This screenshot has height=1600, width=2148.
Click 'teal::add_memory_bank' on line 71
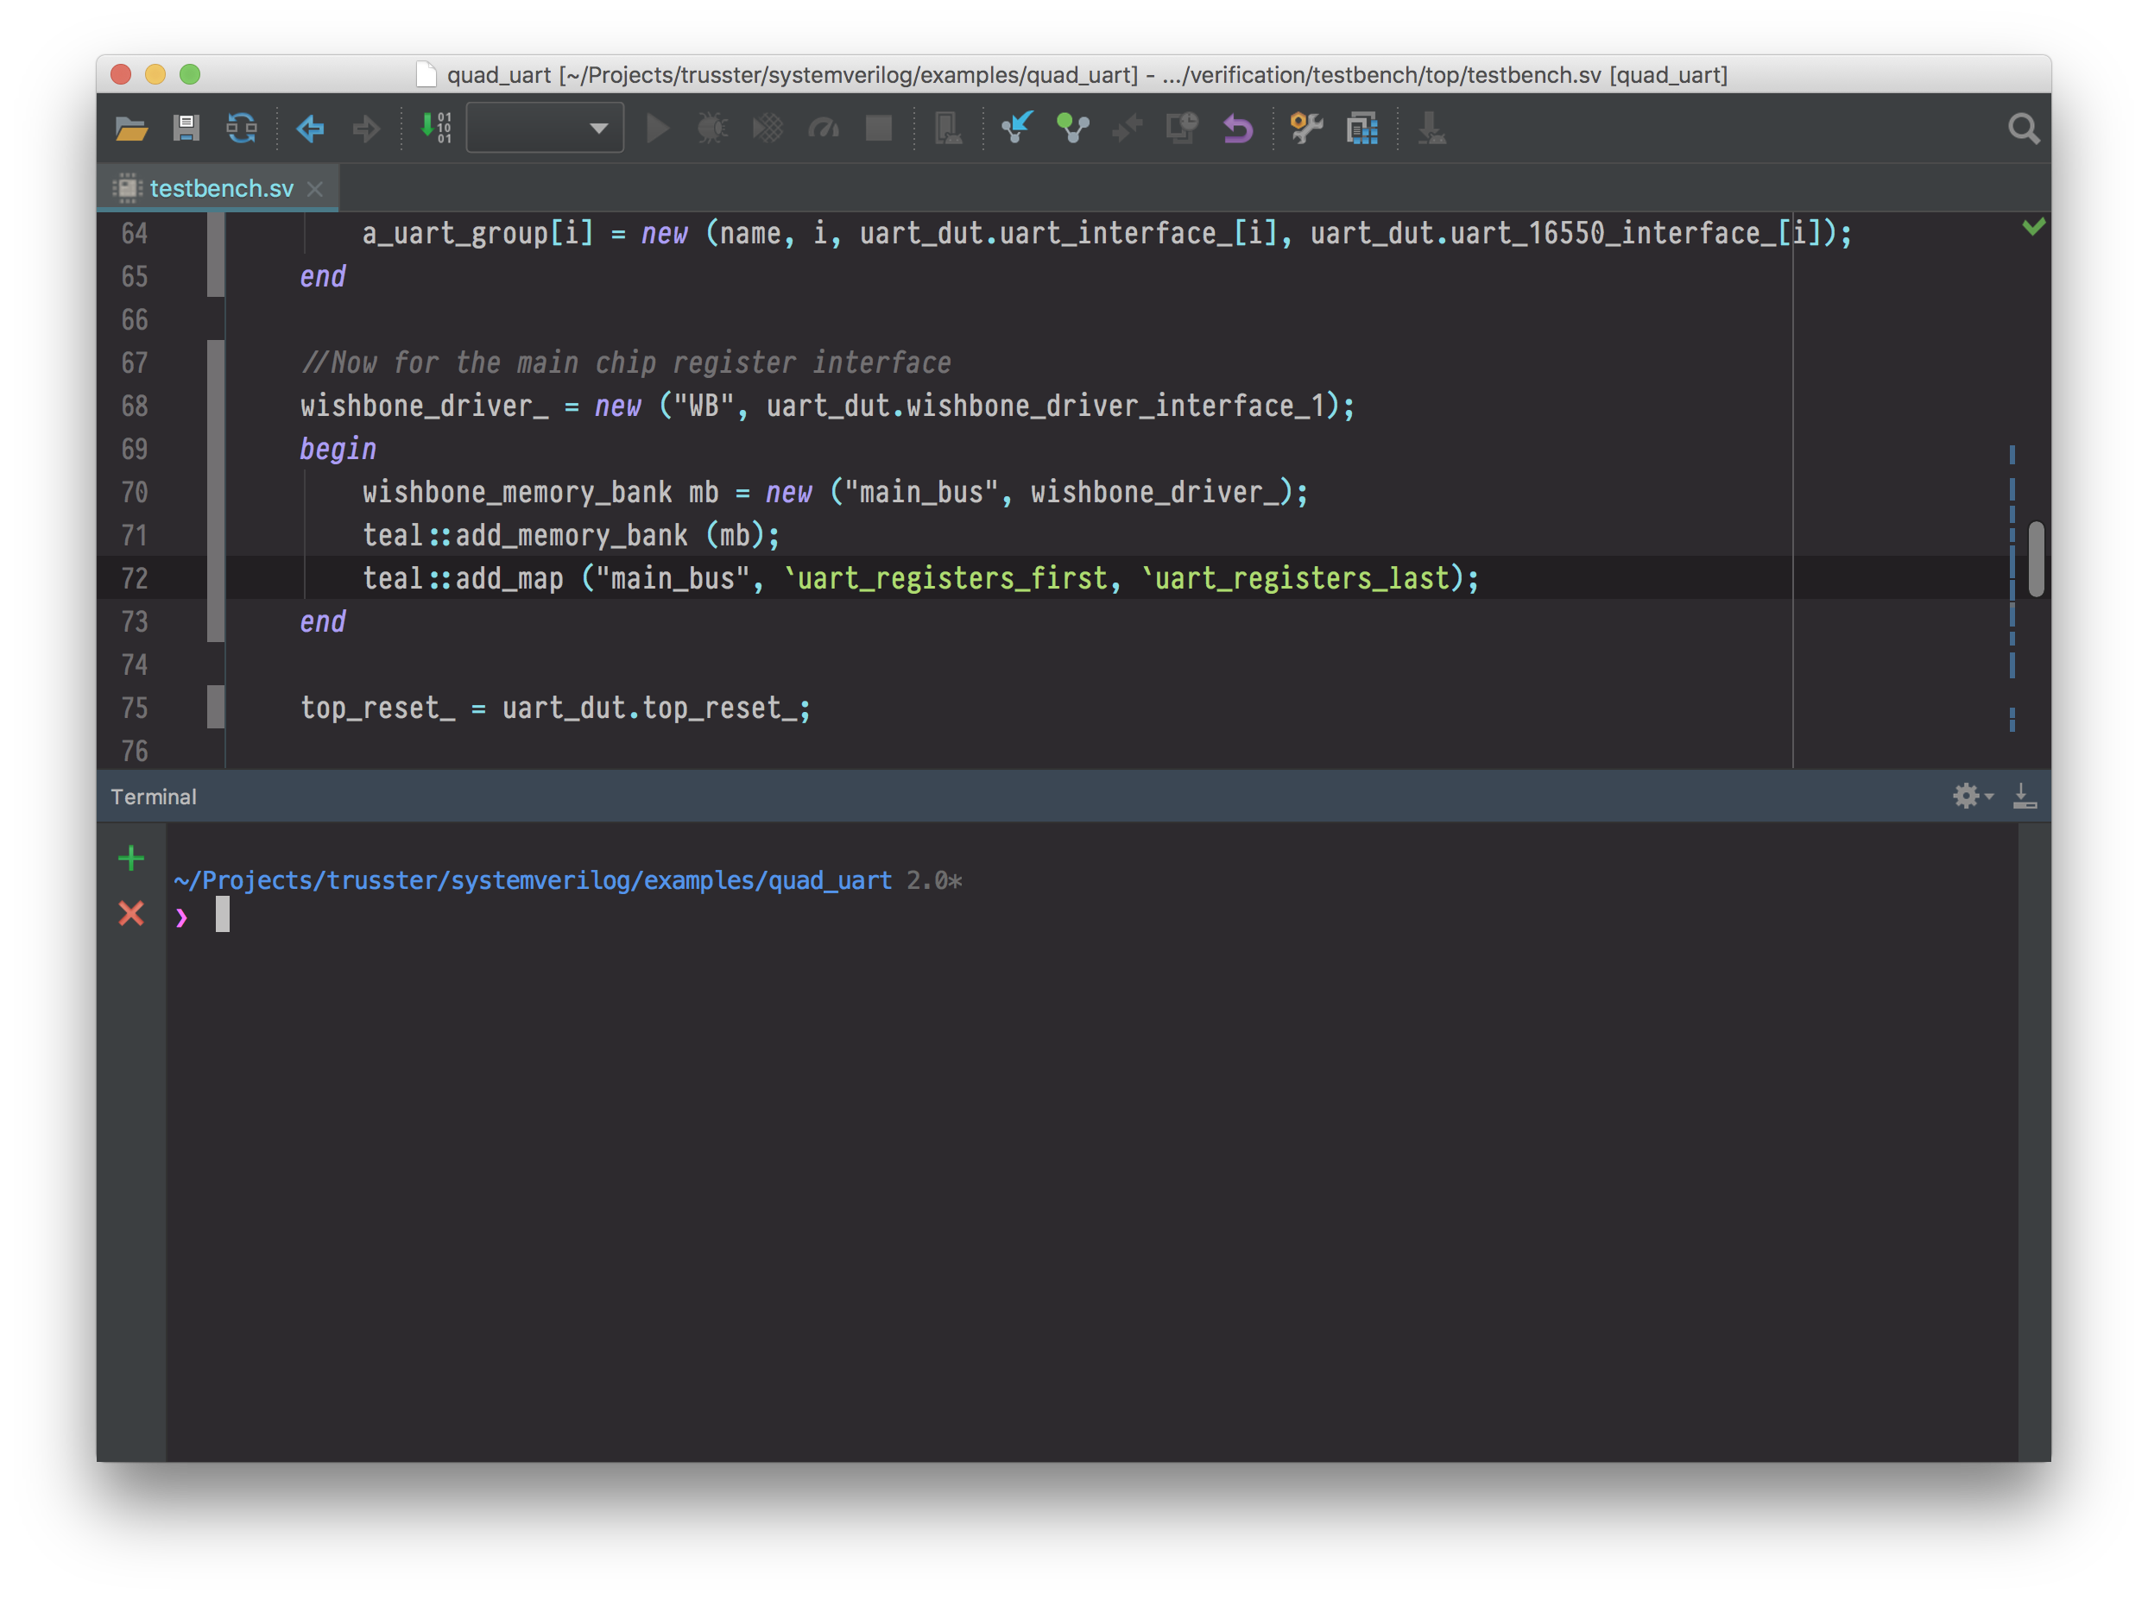coord(524,536)
